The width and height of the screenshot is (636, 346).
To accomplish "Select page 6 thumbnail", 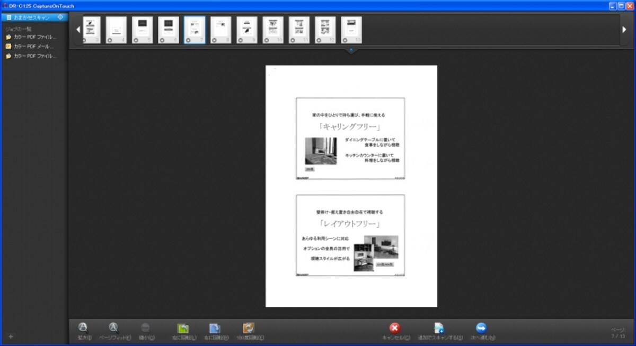I will (169, 30).
